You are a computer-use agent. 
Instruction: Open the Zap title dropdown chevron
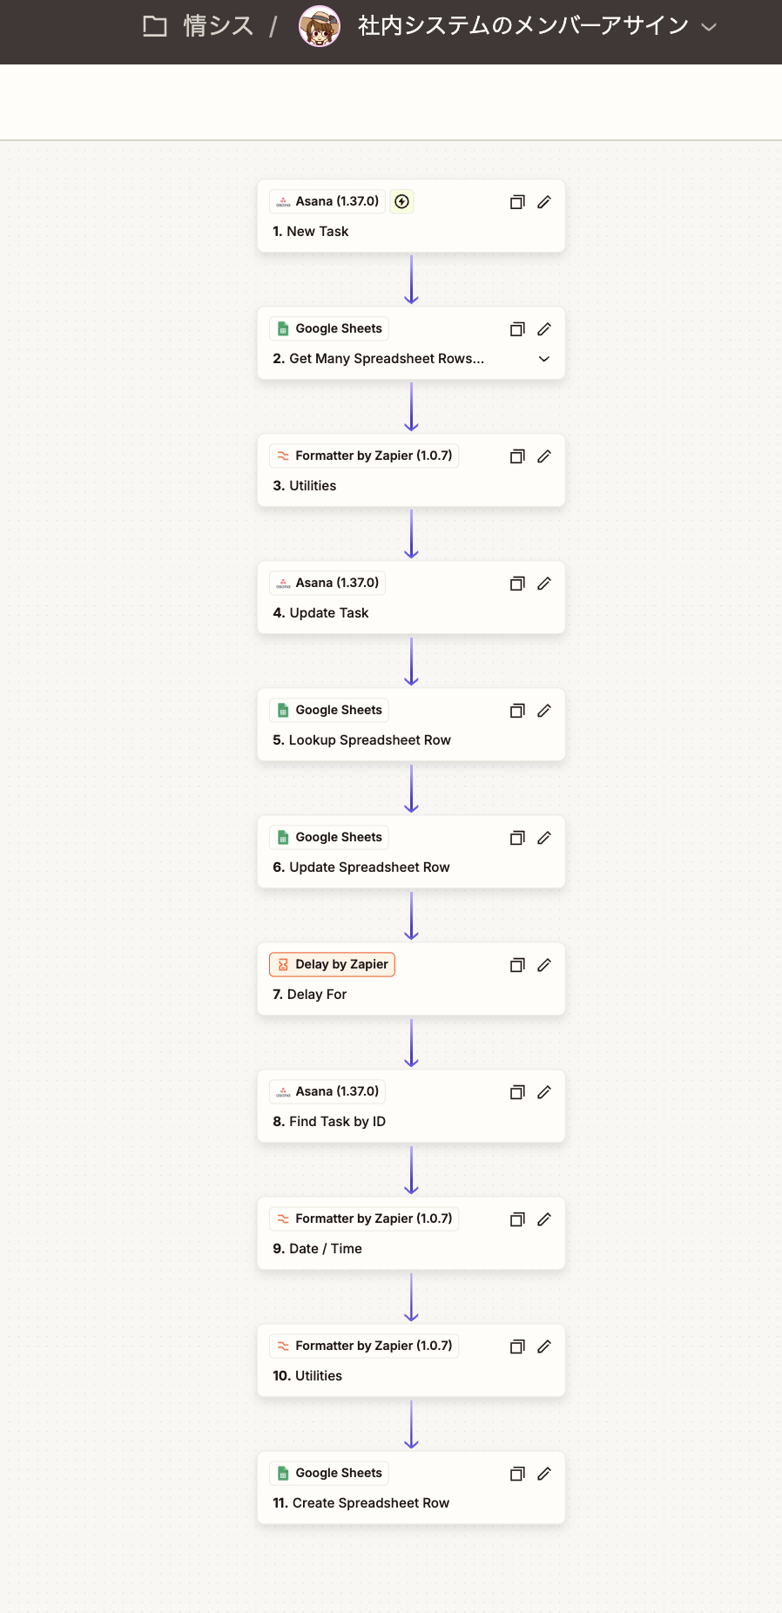[709, 27]
